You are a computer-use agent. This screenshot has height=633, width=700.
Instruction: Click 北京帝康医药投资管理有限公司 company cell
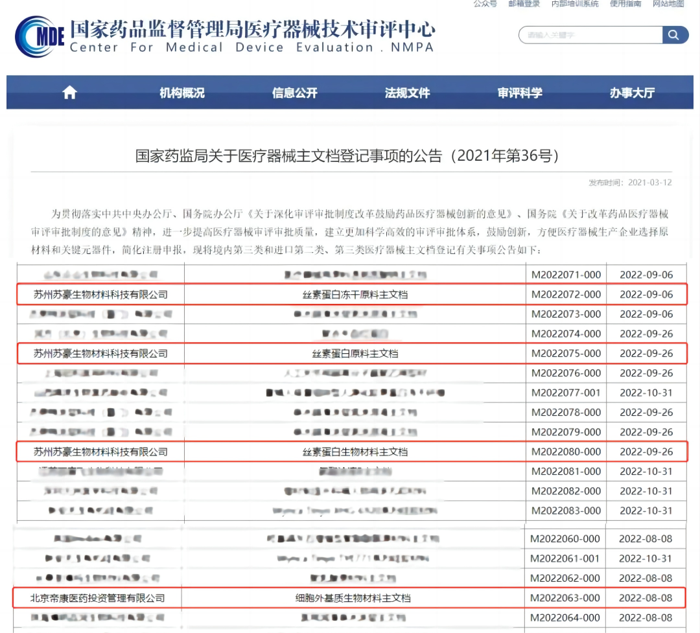click(98, 598)
